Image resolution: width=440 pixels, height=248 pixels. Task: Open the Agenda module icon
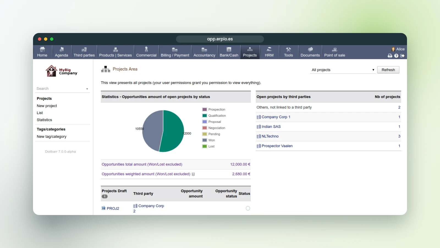pyautogui.click(x=61, y=49)
